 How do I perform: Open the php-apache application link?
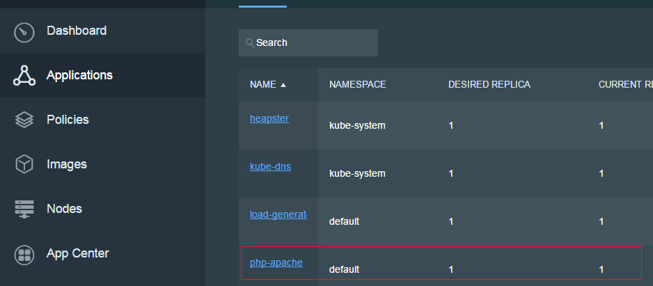276,262
